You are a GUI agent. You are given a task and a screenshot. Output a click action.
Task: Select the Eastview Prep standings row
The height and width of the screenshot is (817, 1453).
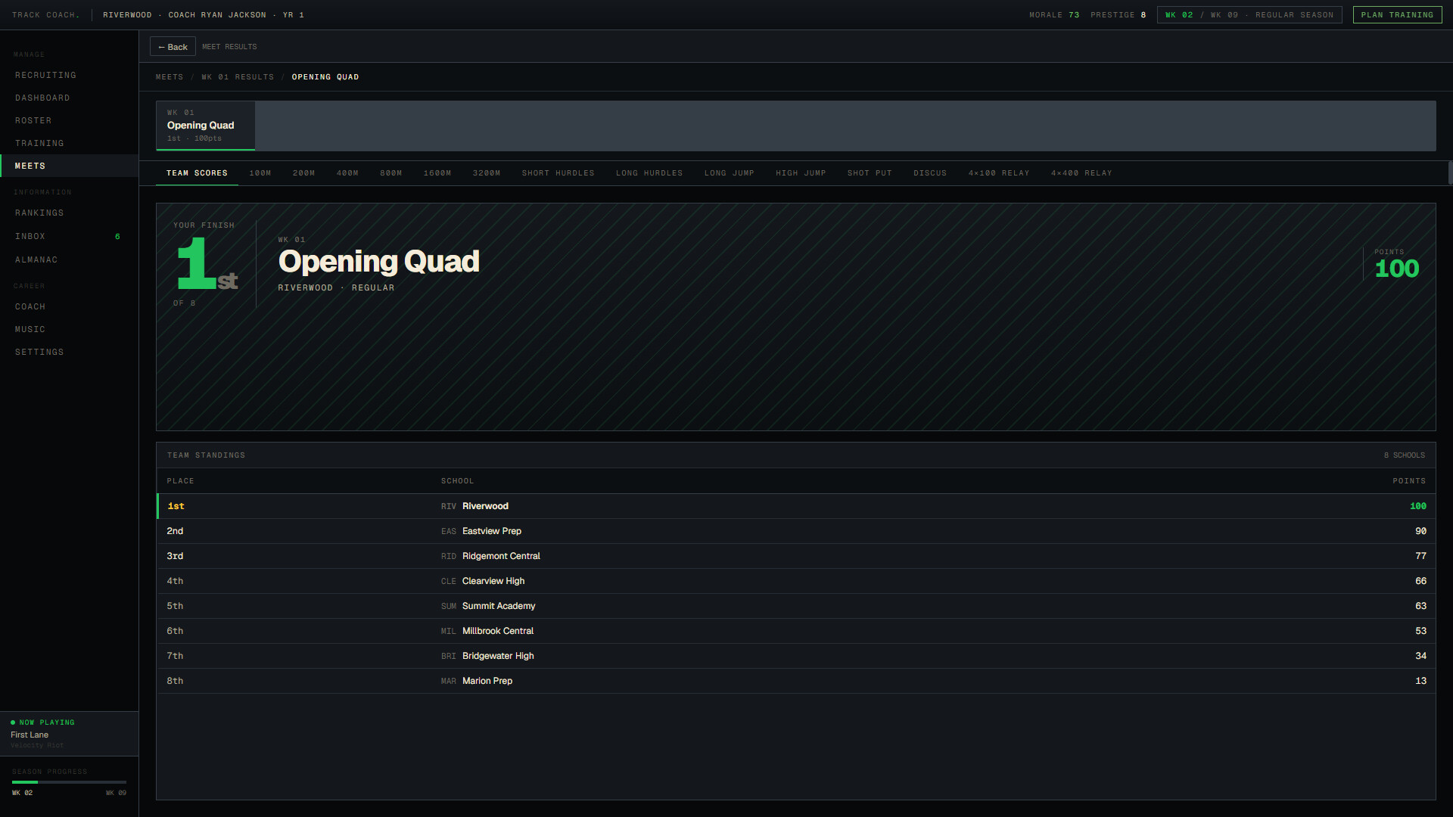[x=795, y=531]
